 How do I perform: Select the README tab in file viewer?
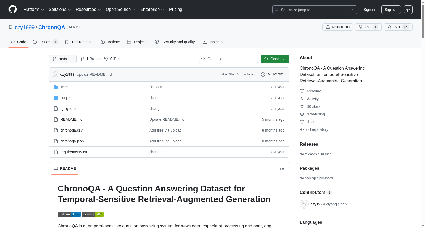[65, 168]
